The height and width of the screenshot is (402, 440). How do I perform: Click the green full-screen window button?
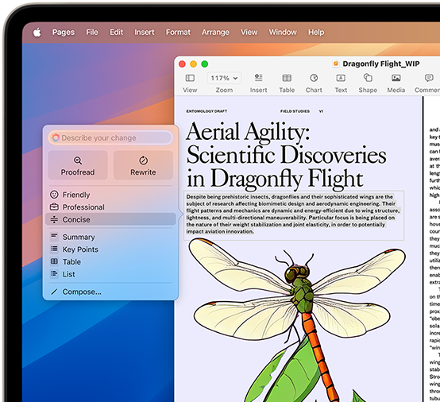point(205,64)
